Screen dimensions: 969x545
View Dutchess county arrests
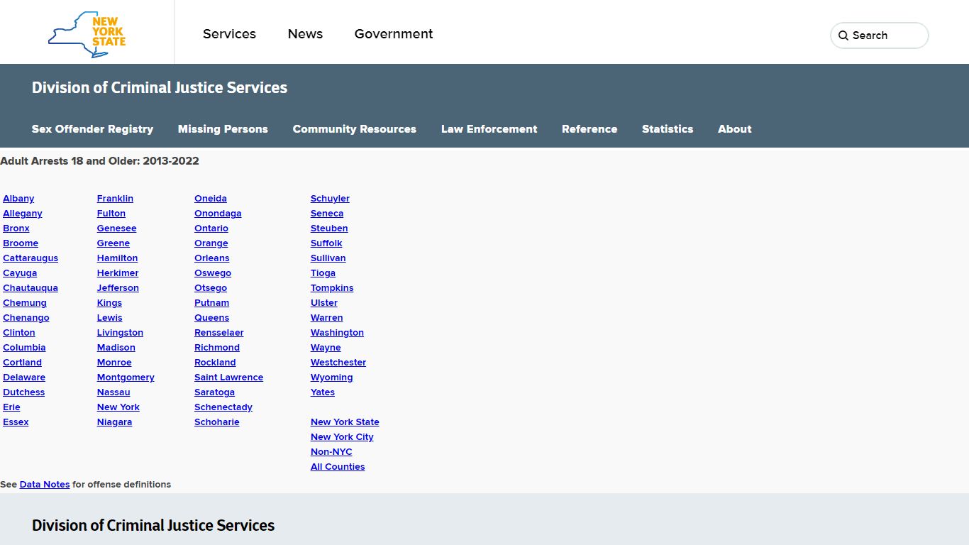(24, 392)
